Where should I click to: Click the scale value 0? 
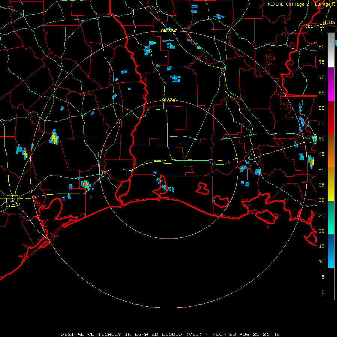pos(323,292)
